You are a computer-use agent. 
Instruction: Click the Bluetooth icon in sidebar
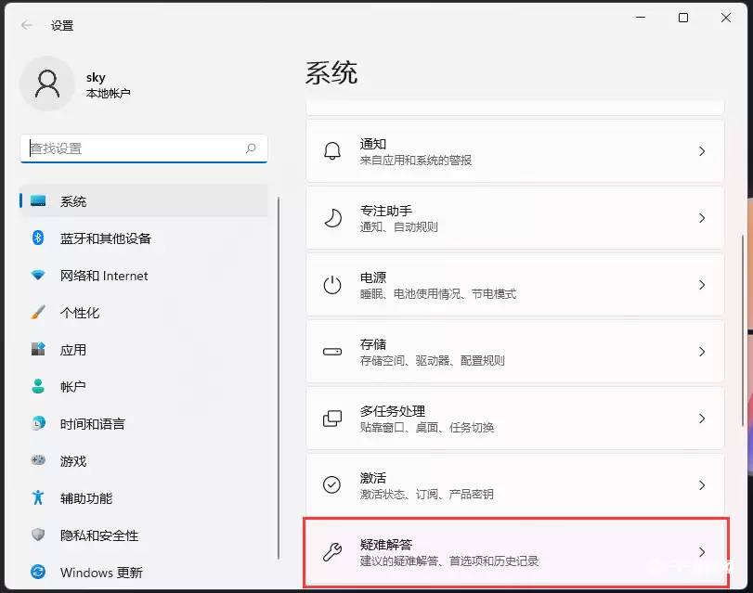click(38, 238)
